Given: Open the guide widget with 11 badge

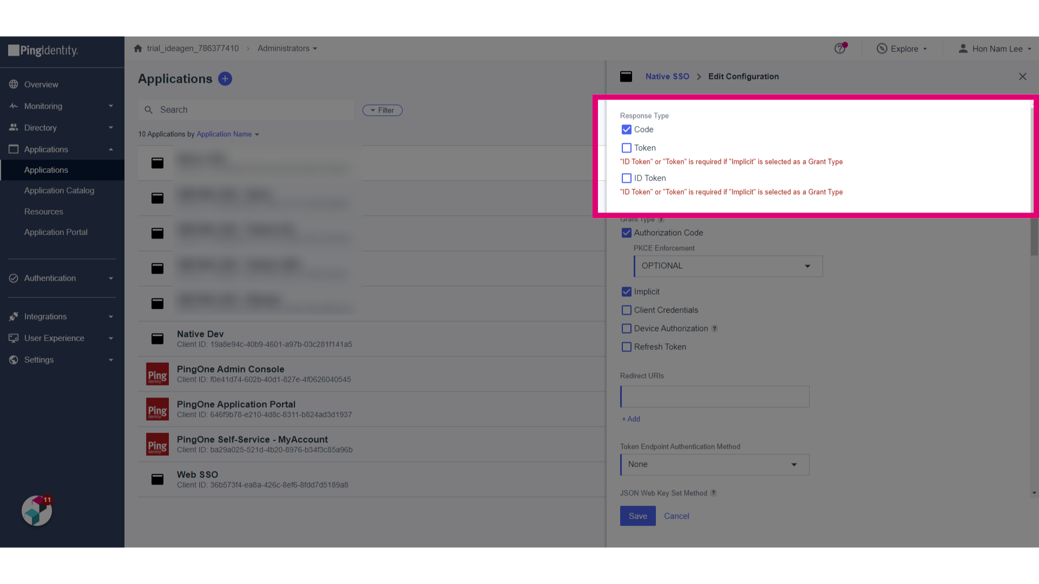Looking at the screenshot, I should point(37,511).
